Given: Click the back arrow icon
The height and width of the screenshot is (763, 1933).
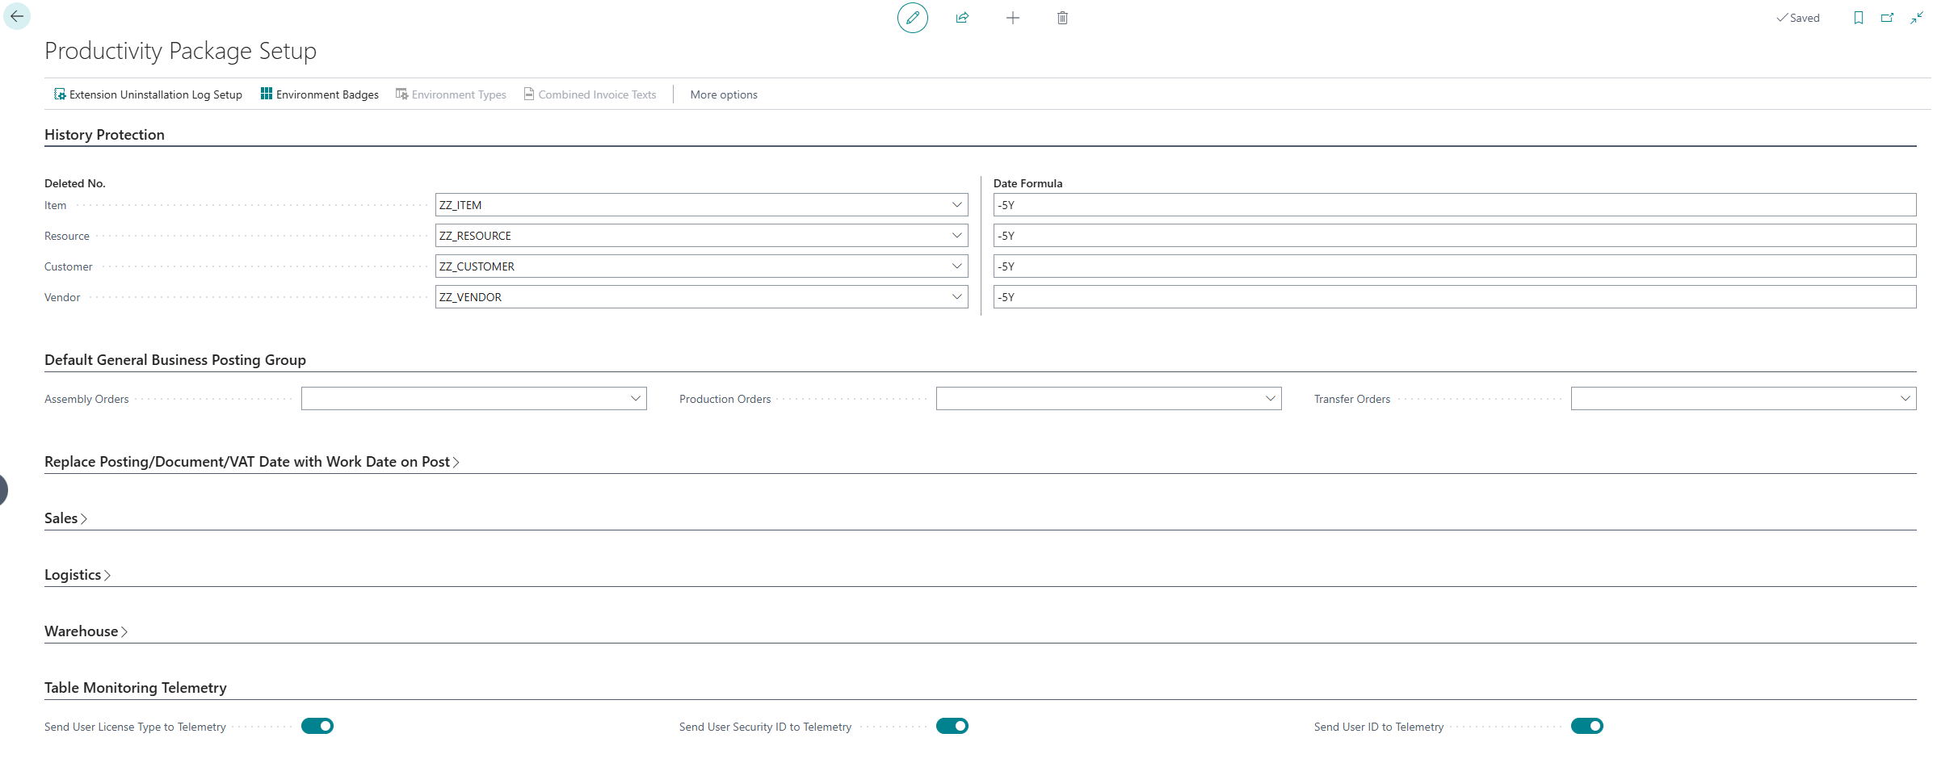Looking at the screenshot, I should coord(17,17).
